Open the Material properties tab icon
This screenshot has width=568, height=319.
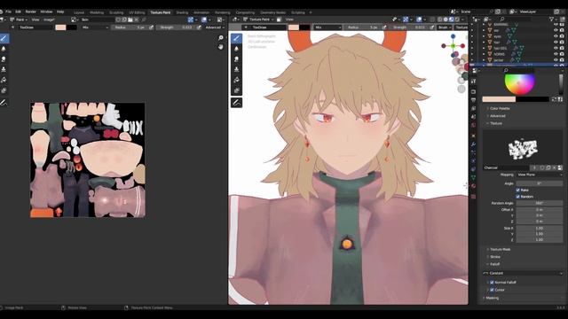[473, 186]
